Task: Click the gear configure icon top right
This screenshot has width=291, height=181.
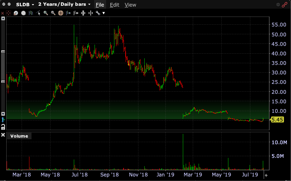Action: [278, 5]
